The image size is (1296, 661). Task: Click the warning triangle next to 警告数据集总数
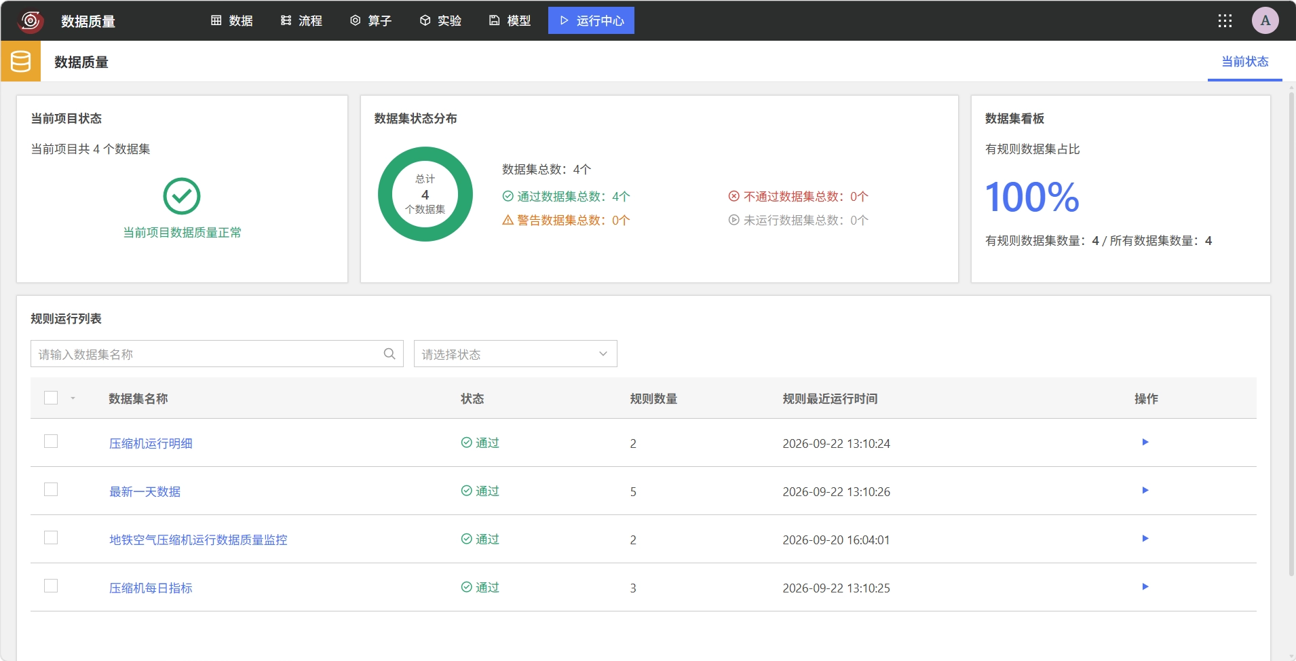[x=508, y=220]
